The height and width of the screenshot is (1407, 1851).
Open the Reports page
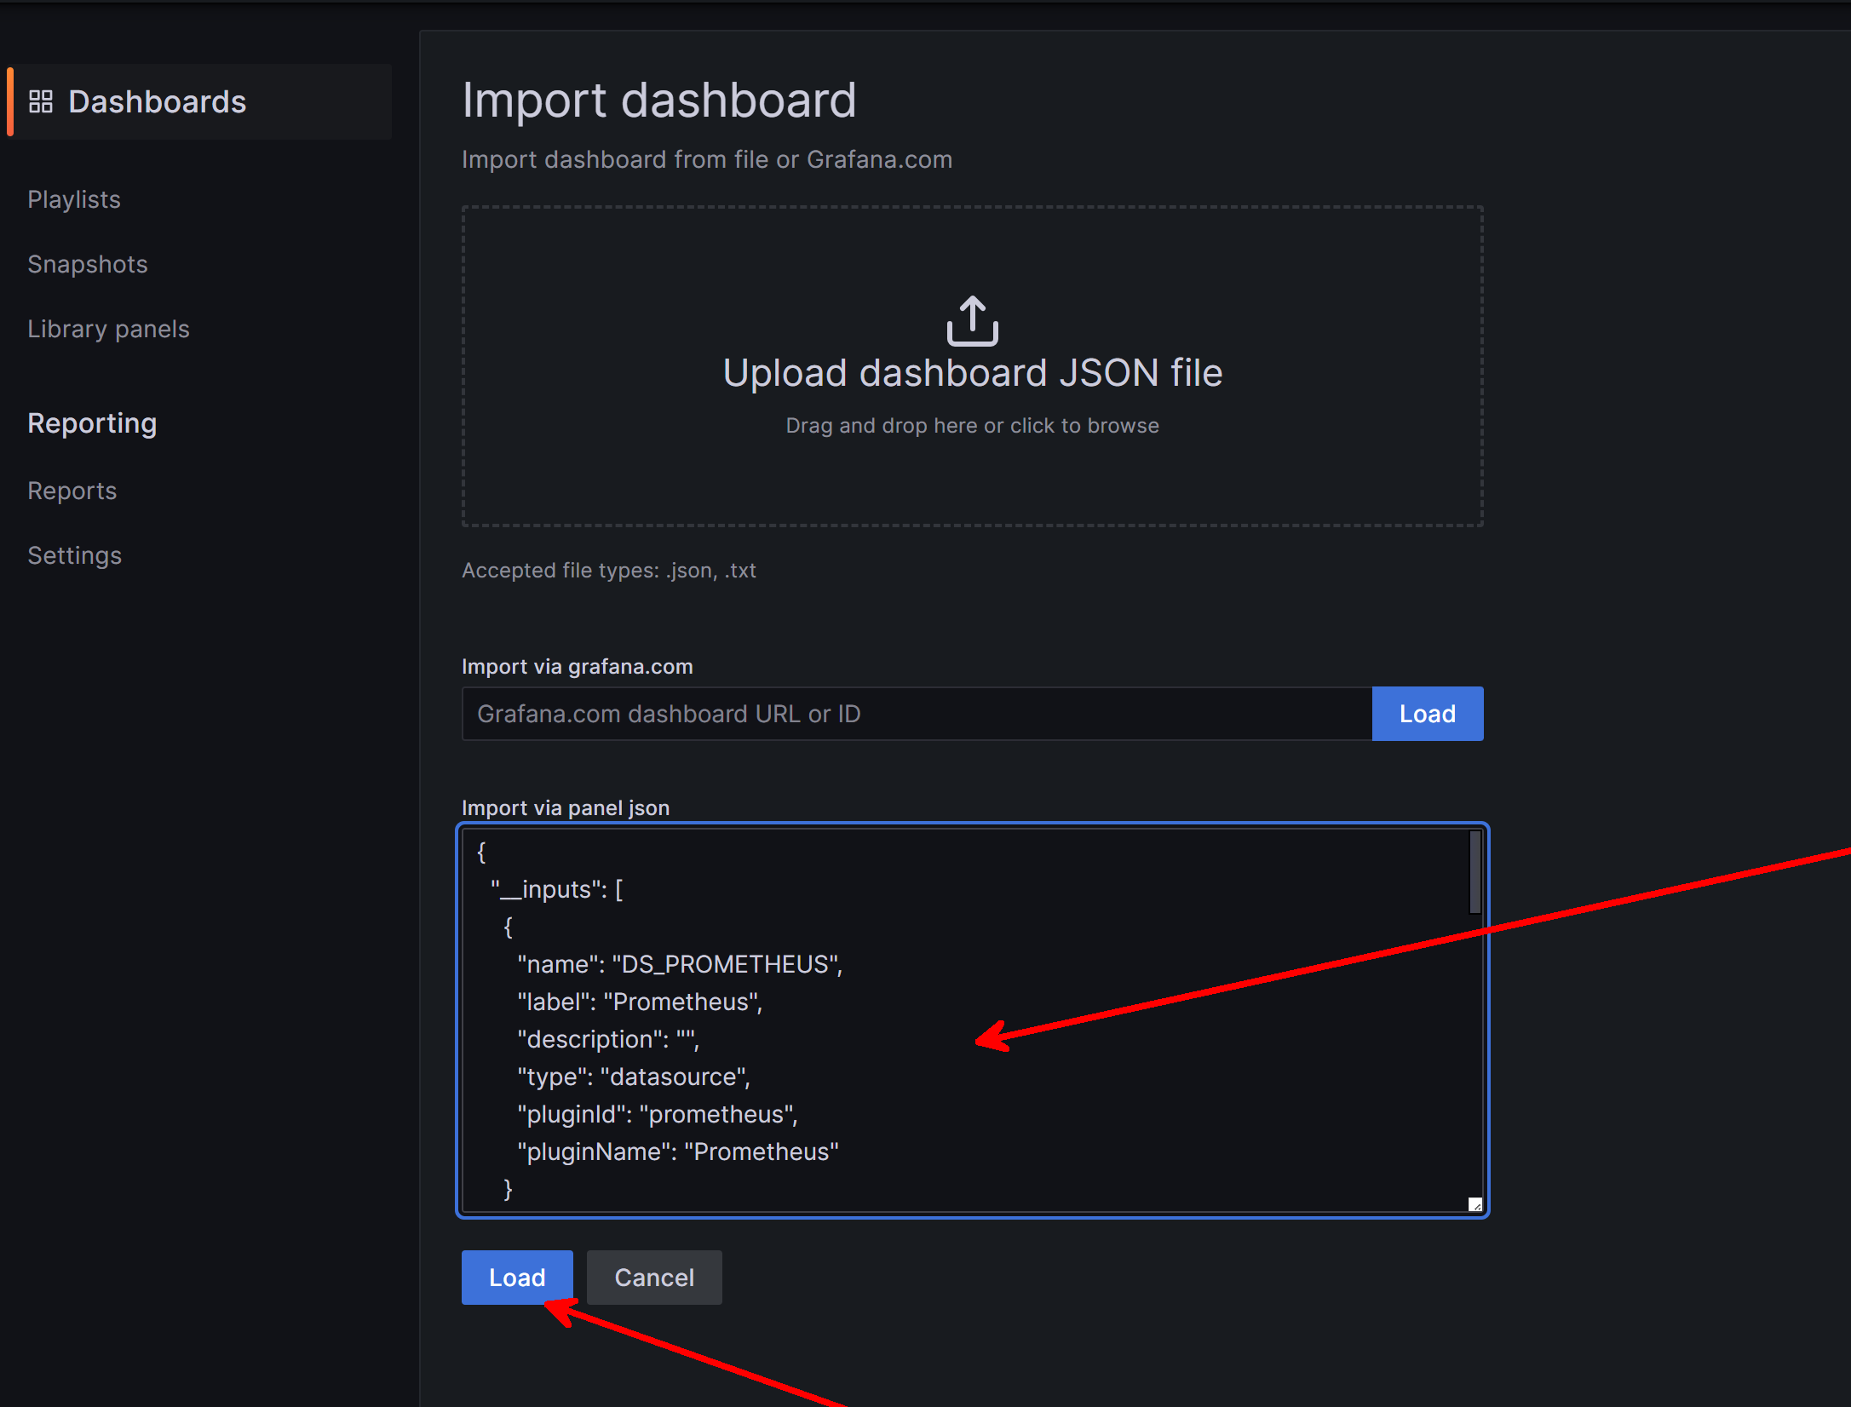[72, 491]
